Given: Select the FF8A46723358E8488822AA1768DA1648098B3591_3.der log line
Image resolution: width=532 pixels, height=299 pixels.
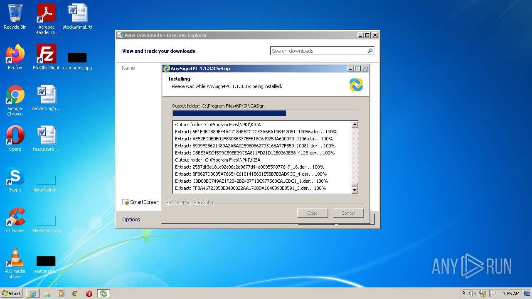Looking at the screenshot, I should tap(251, 188).
